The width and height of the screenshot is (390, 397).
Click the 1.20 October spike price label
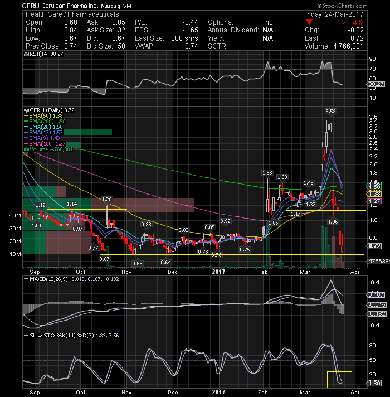(107, 200)
